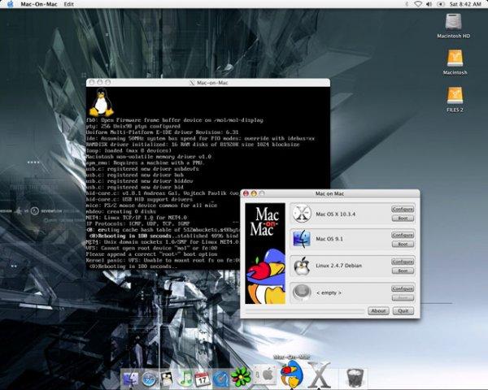Configure the Mac OS X 10.3.4 entry
Image resolution: width=488 pixels, height=390 pixels.
tap(403, 209)
